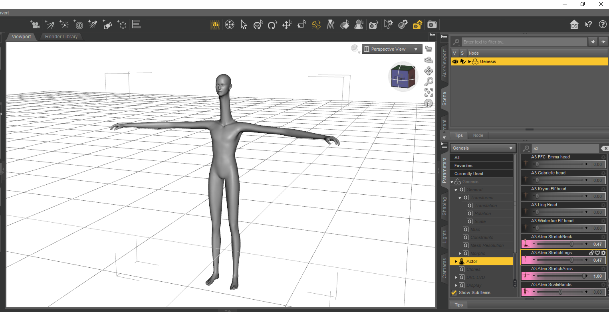Click the Render camera icon
The height and width of the screenshot is (312, 609).
pyautogui.click(x=432, y=25)
